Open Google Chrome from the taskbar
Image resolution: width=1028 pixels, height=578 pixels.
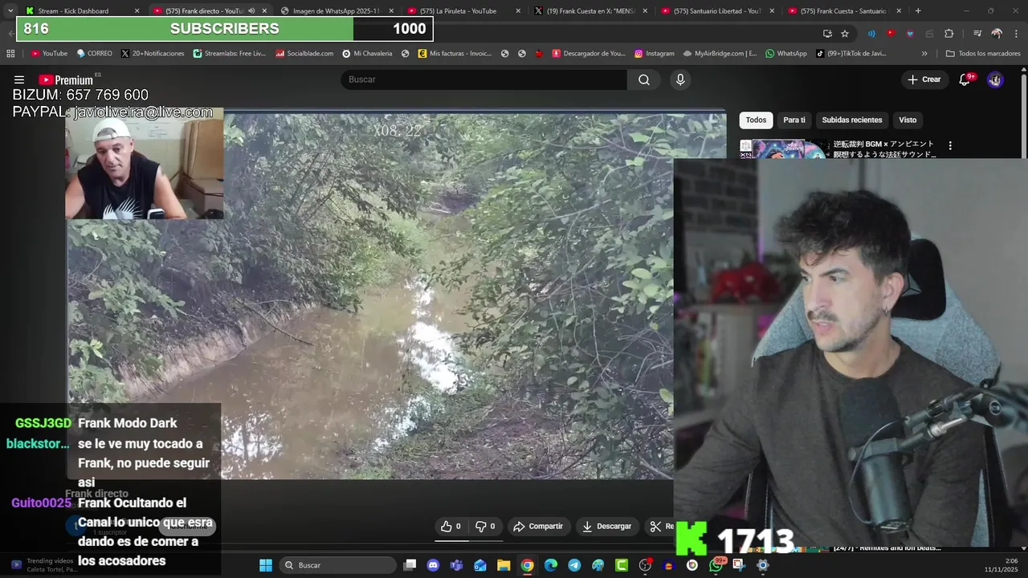(527, 565)
